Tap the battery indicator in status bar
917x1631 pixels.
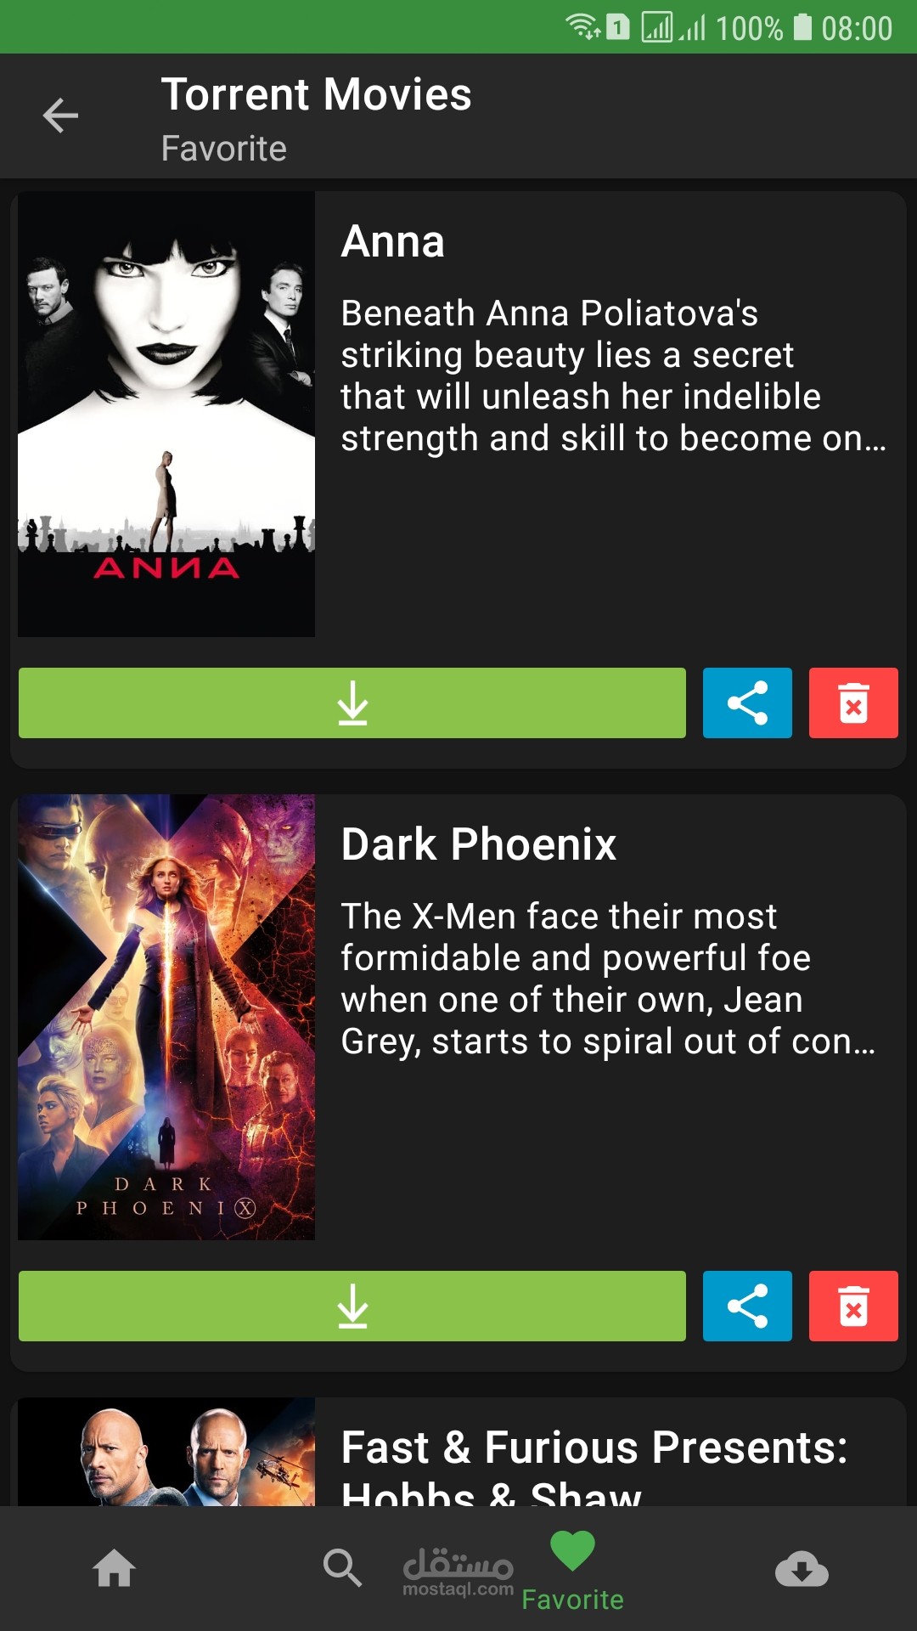click(802, 27)
